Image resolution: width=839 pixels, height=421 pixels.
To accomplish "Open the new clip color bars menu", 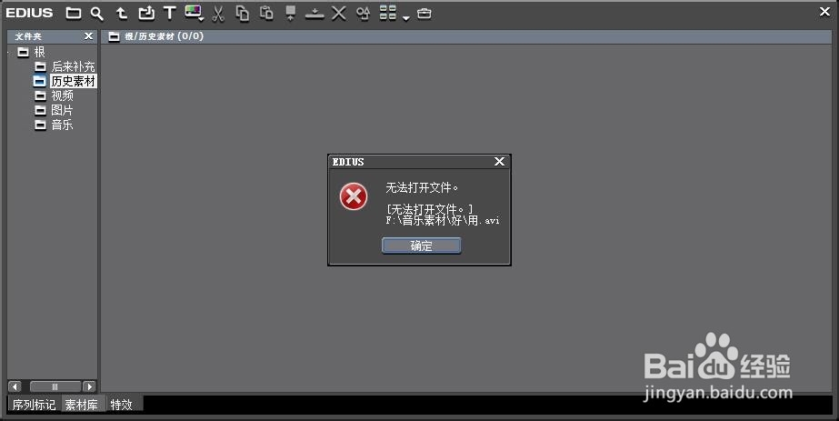I will coord(194,14).
